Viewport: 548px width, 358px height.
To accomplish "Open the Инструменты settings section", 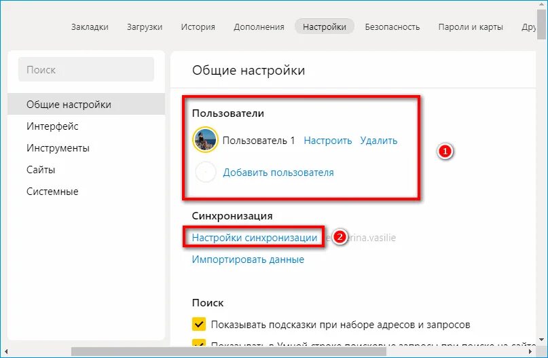I will (58, 148).
